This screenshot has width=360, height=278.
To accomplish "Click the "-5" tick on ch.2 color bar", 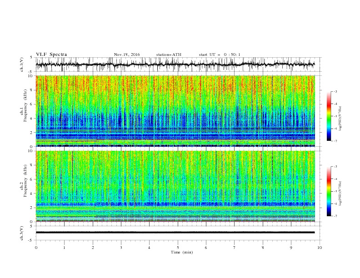I will (335, 191).
